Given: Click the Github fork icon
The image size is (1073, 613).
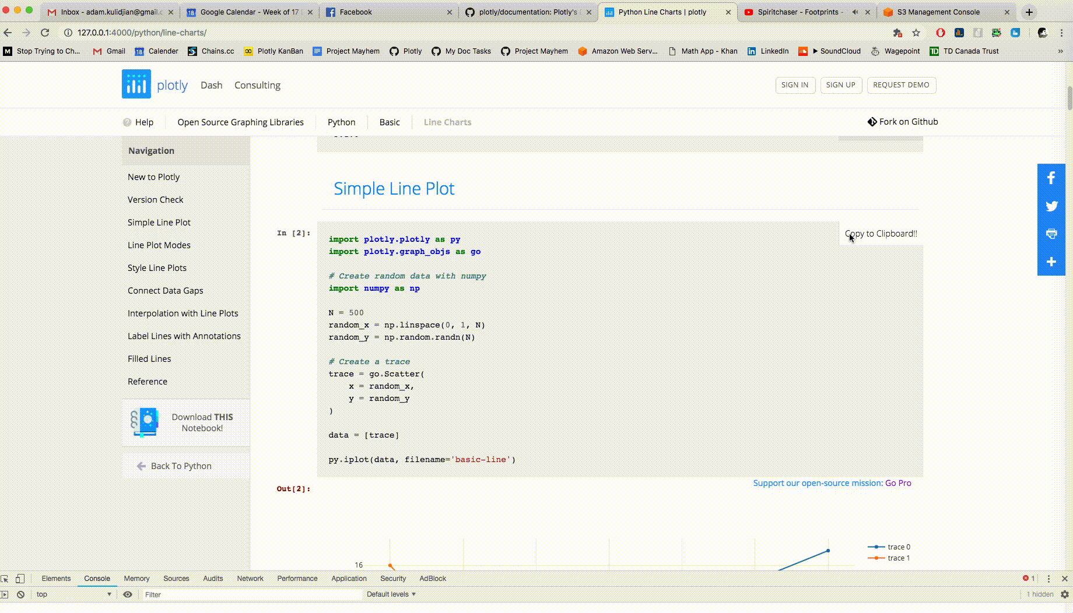Looking at the screenshot, I should (x=872, y=122).
